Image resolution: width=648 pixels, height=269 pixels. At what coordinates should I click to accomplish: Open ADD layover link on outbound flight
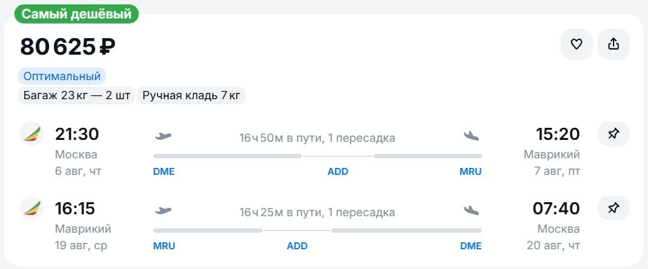coord(337,172)
